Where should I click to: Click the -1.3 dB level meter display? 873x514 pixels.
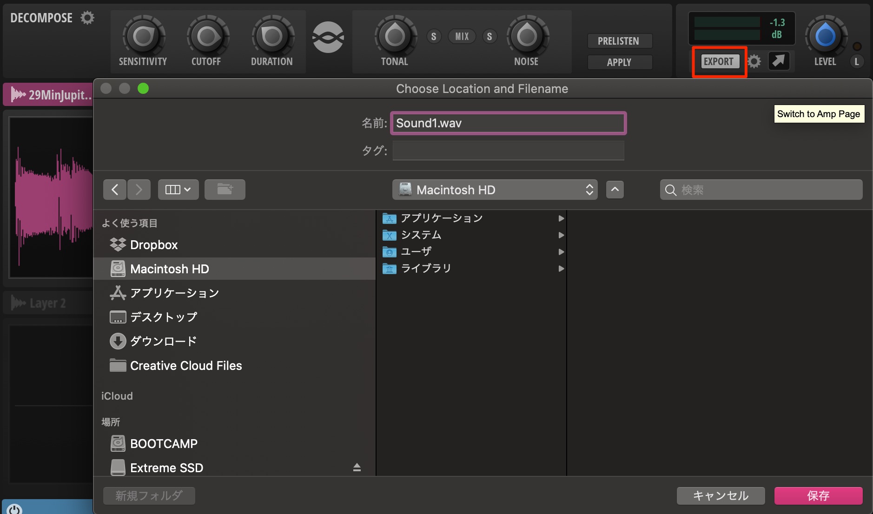click(x=741, y=28)
